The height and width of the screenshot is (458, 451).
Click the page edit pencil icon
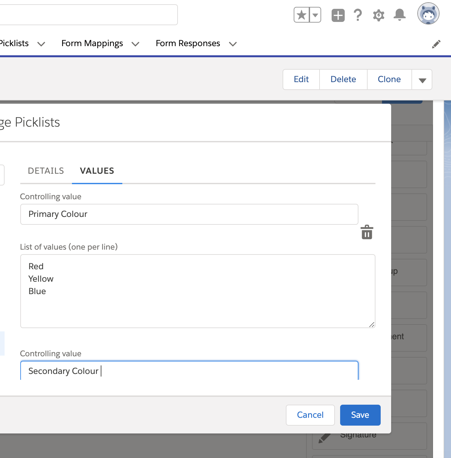tap(436, 44)
